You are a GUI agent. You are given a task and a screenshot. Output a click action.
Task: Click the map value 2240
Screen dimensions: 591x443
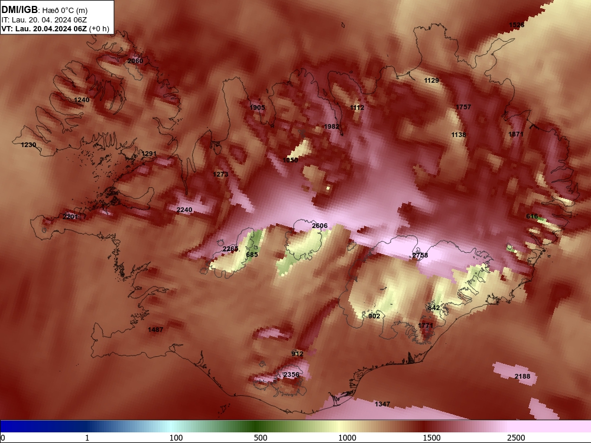[x=184, y=210]
